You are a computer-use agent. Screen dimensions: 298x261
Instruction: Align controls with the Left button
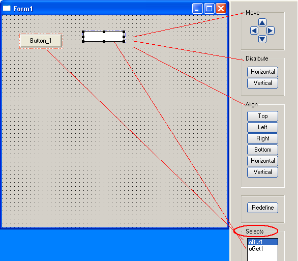(262, 127)
